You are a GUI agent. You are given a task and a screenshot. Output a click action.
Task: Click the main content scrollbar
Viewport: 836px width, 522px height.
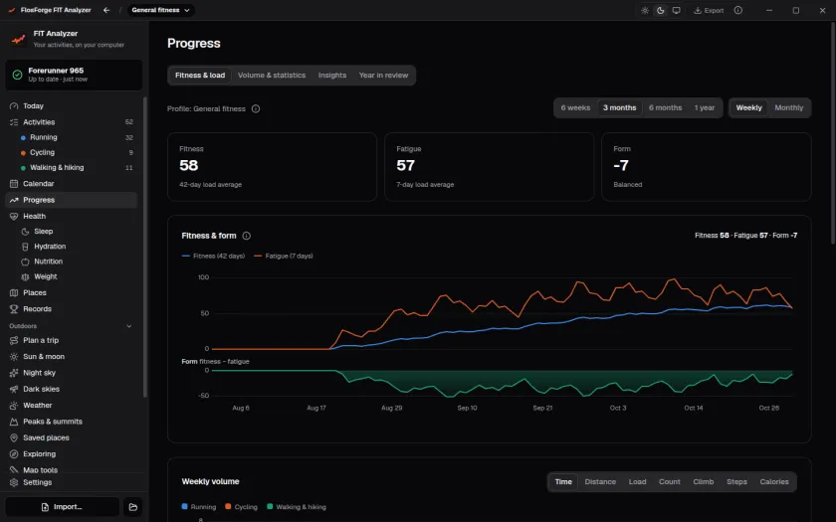point(833,133)
